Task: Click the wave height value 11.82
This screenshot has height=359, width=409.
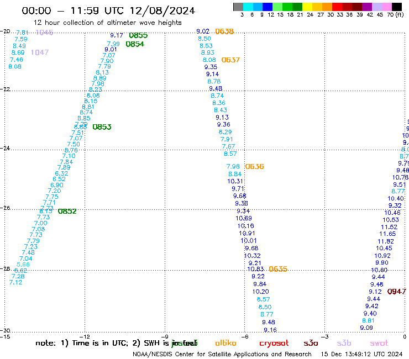Action: (386, 241)
